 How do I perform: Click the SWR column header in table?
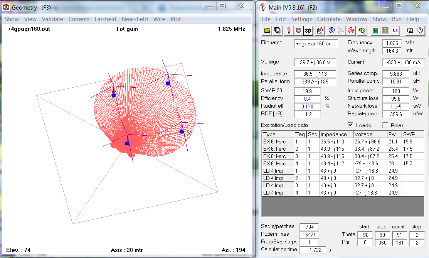point(413,134)
